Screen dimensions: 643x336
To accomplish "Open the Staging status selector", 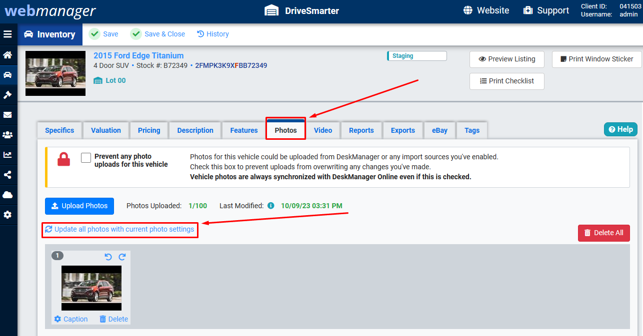I will point(416,55).
